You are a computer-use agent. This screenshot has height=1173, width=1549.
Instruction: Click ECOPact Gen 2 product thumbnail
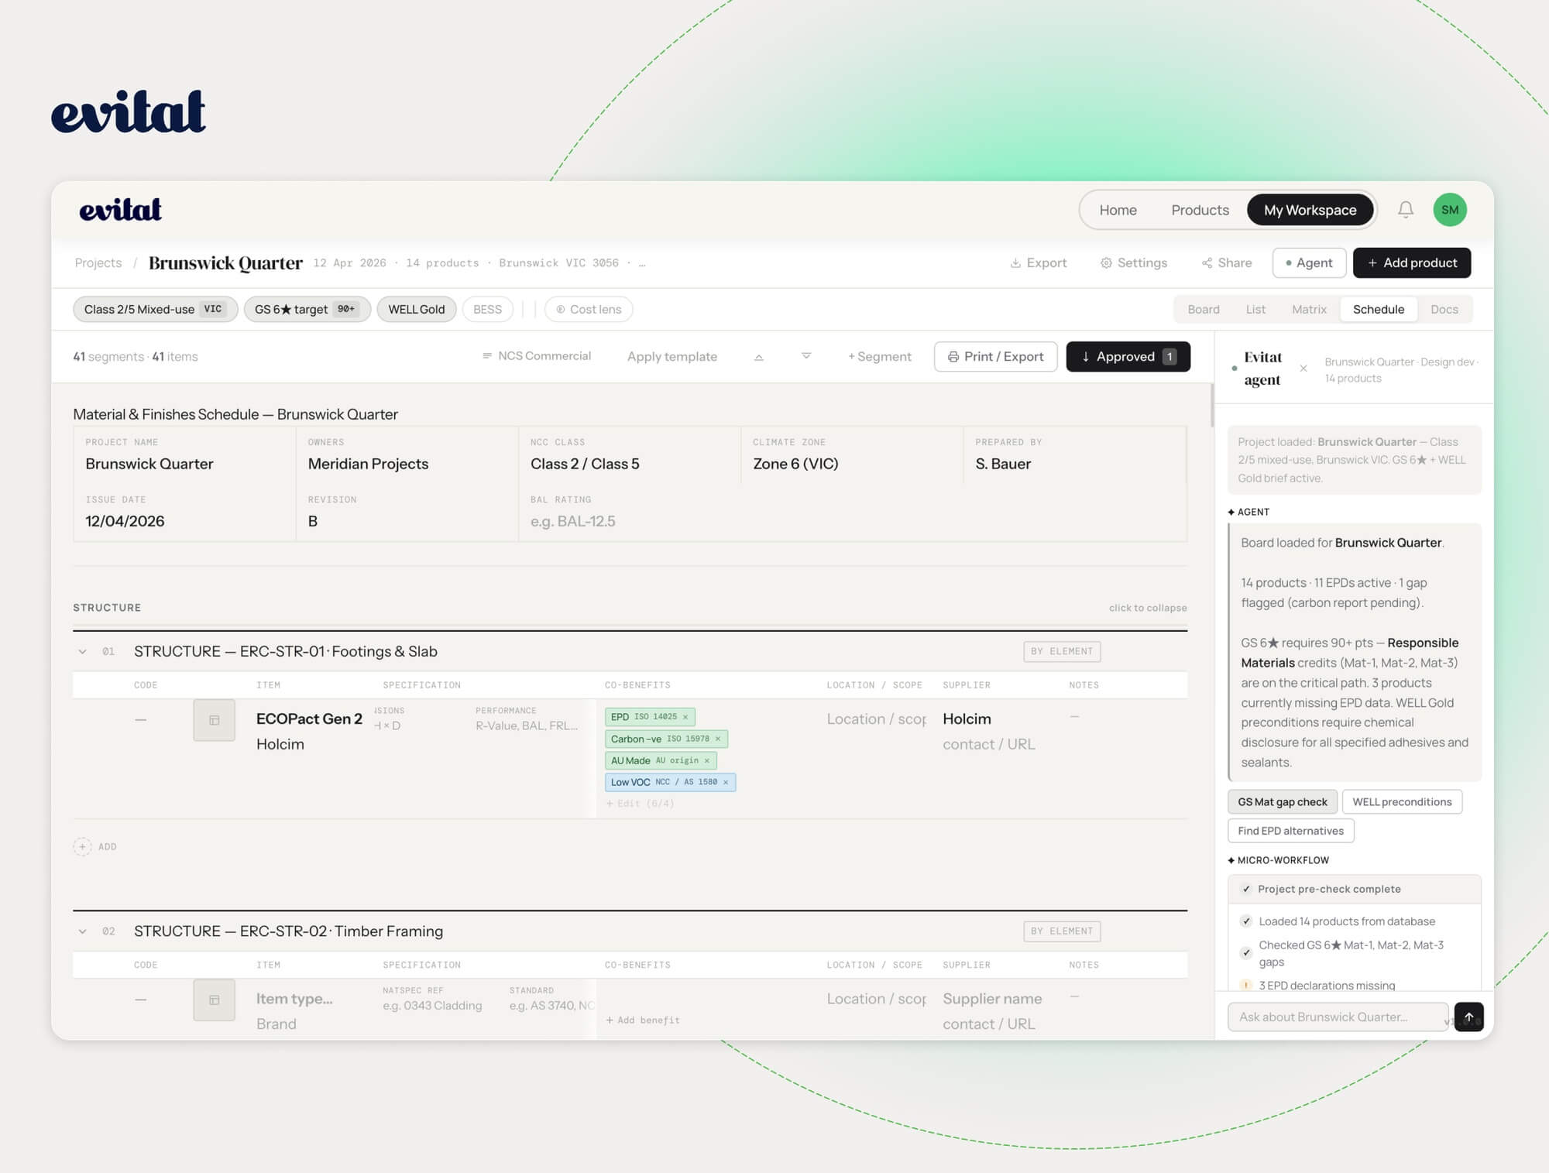[215, 720]
